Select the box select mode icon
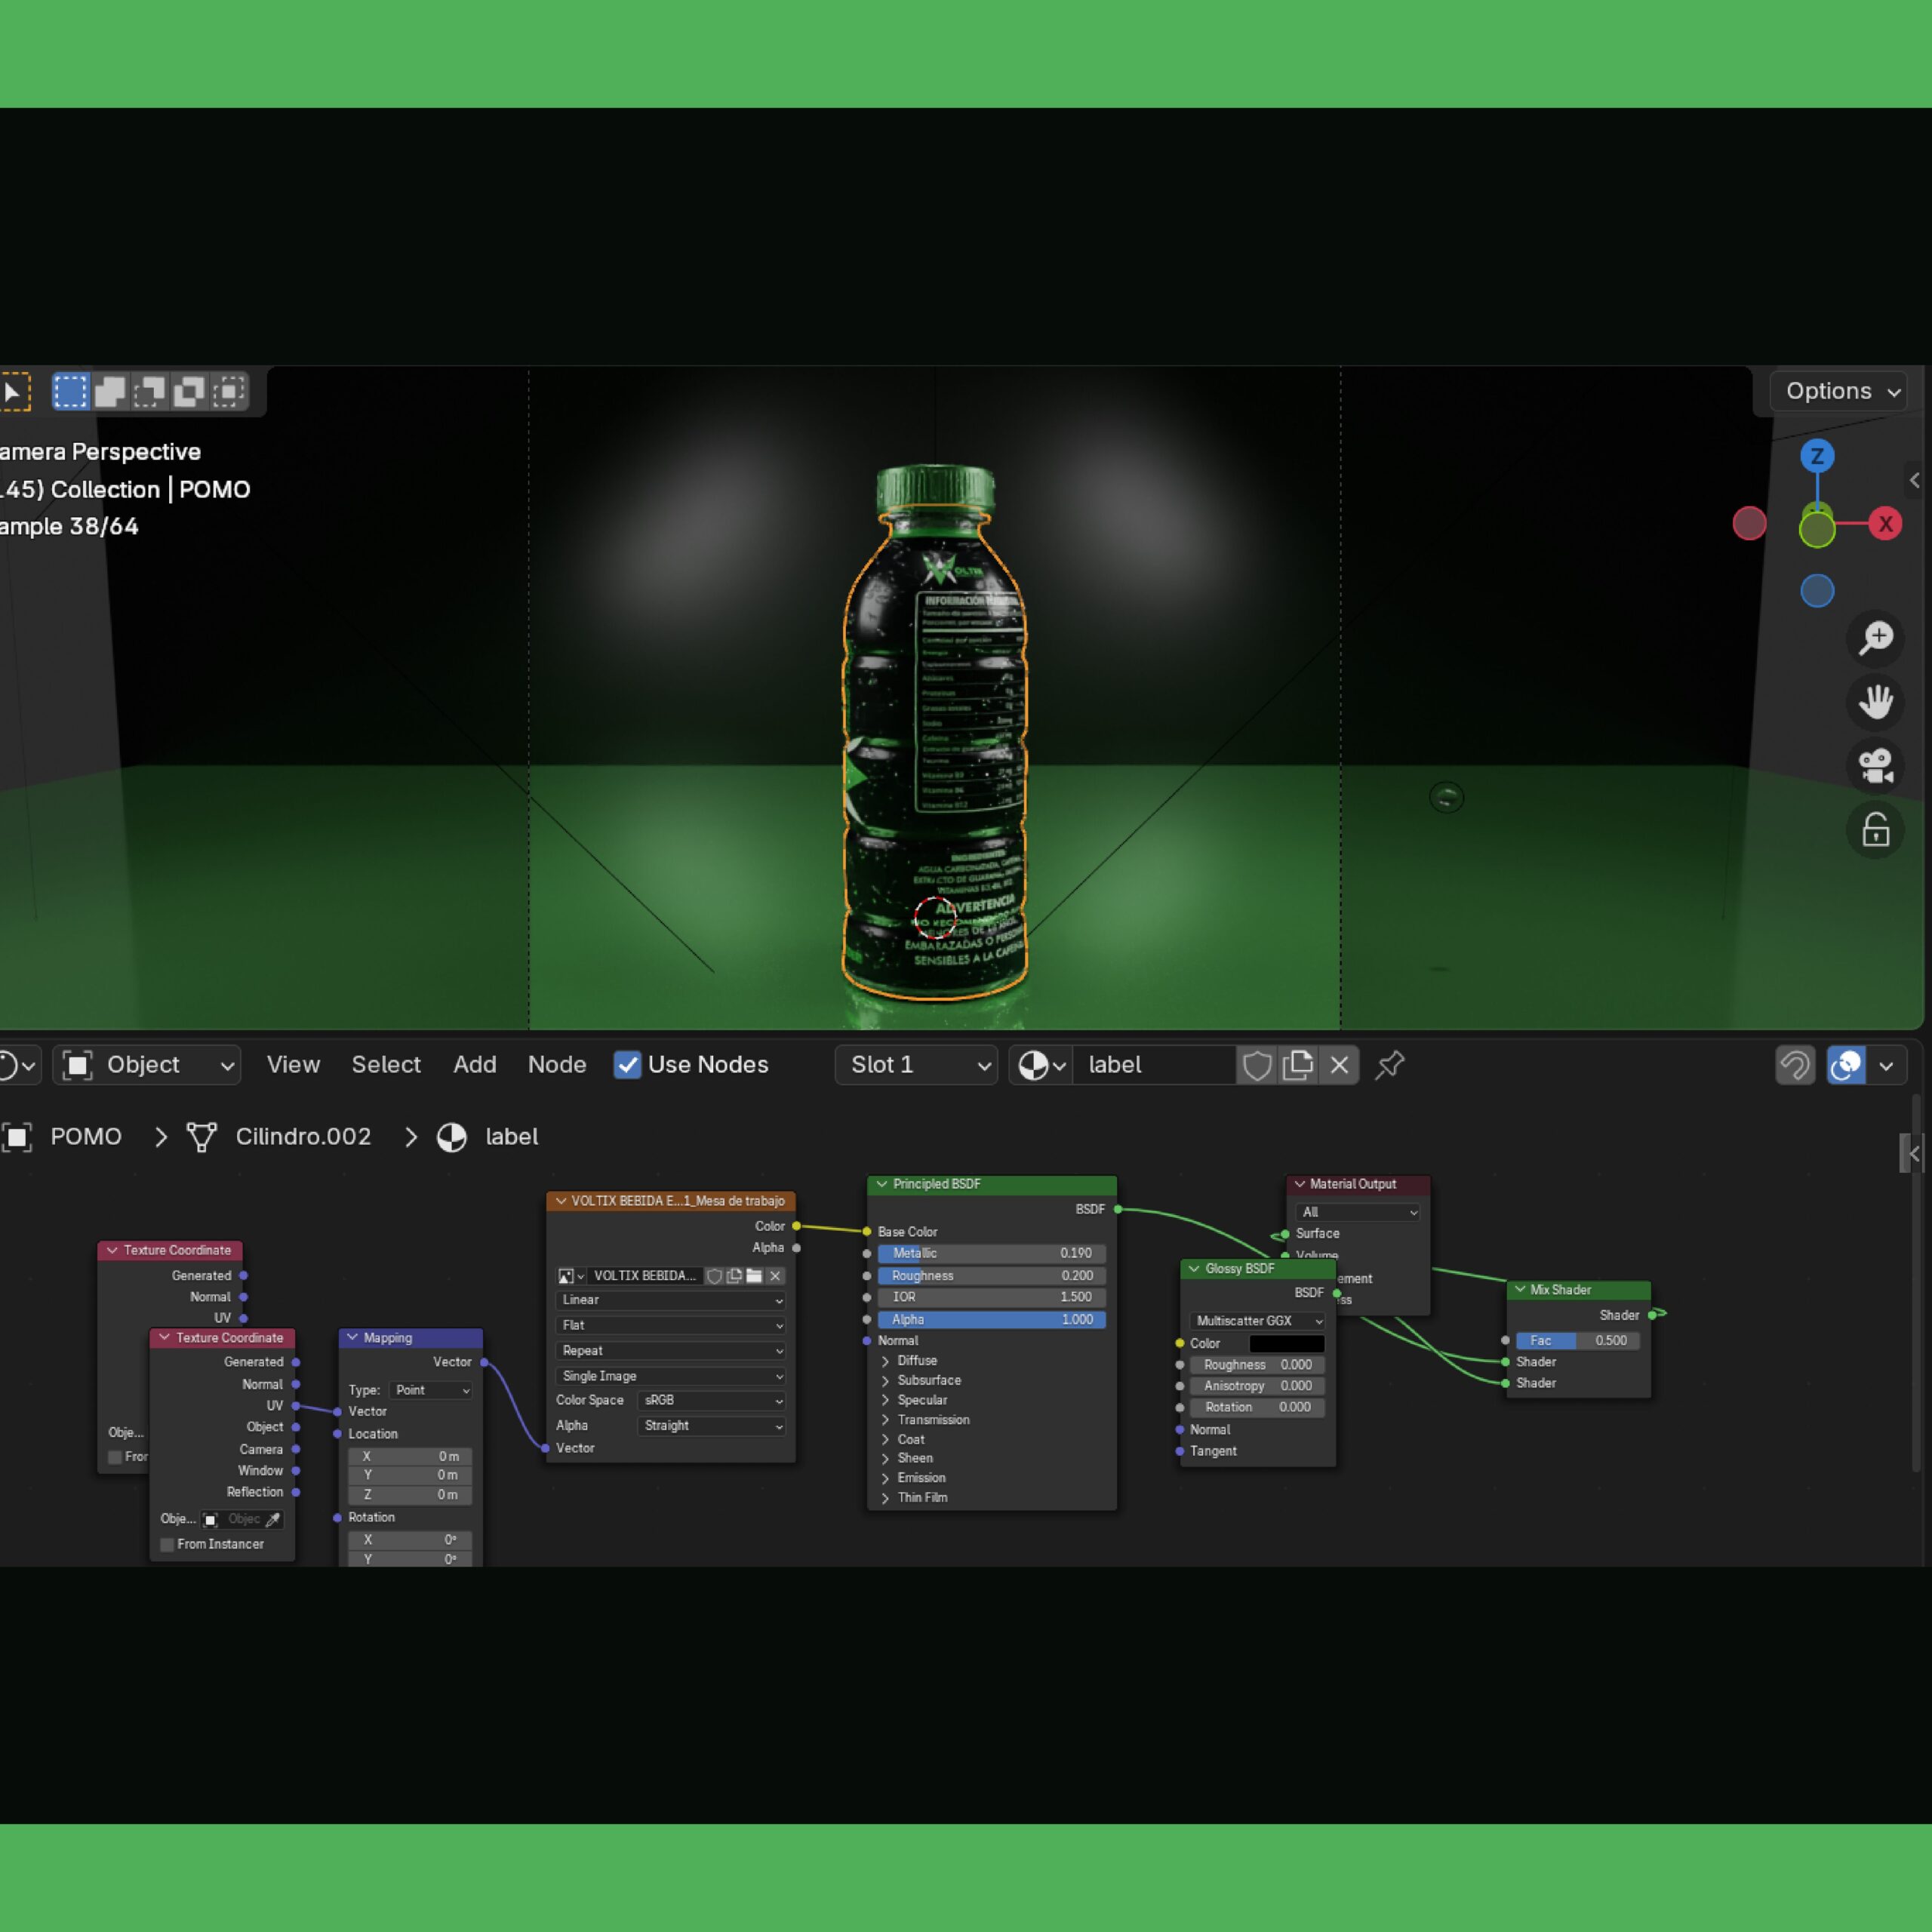The width and height of the screenshot is (1932, 1932). point(71,391)
